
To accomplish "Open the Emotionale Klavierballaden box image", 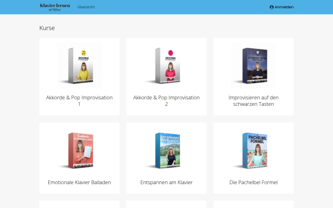I will 79,150.
